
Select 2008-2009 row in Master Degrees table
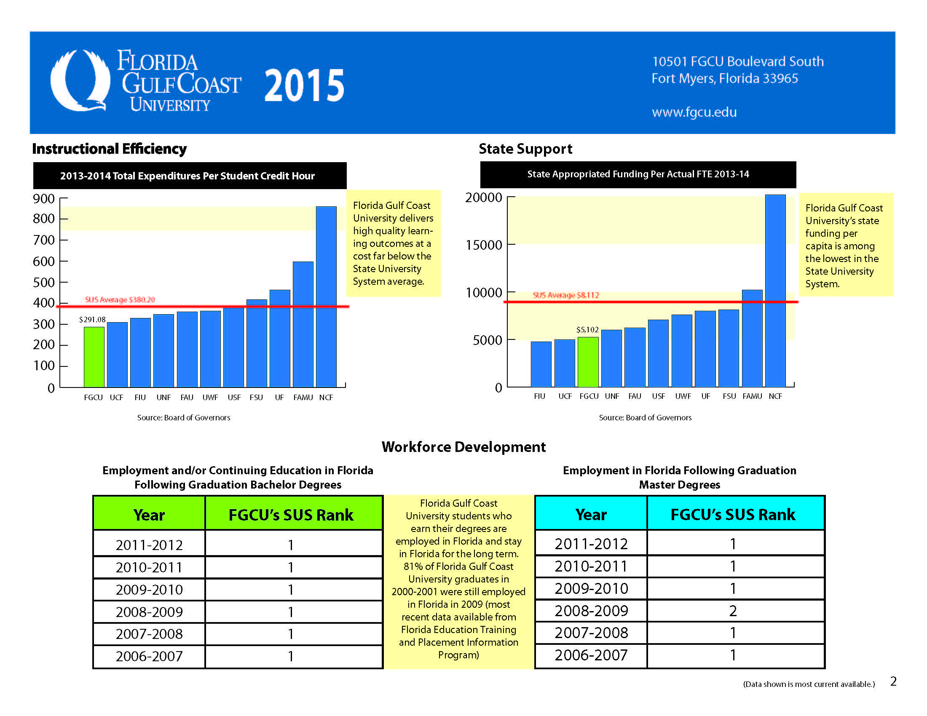(x=591, y=610)
